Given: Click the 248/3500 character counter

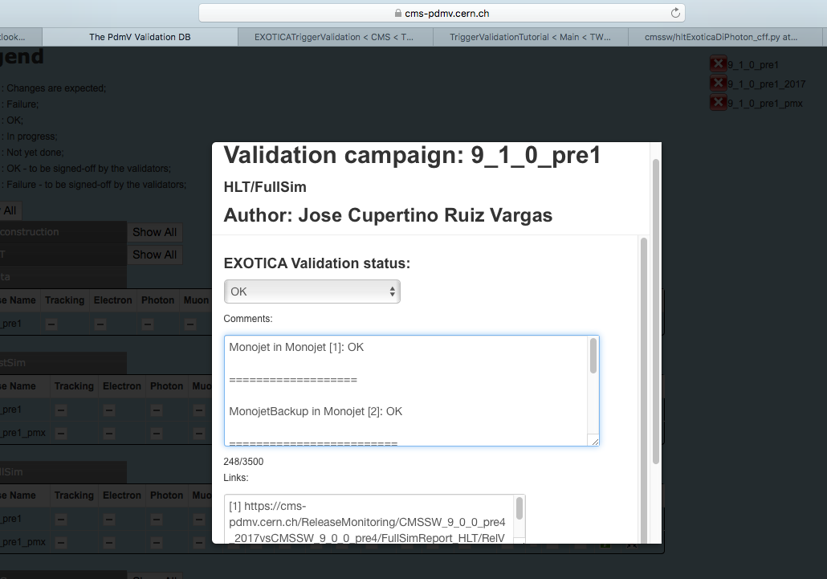Looking at the screenshot, I should 243,462.
